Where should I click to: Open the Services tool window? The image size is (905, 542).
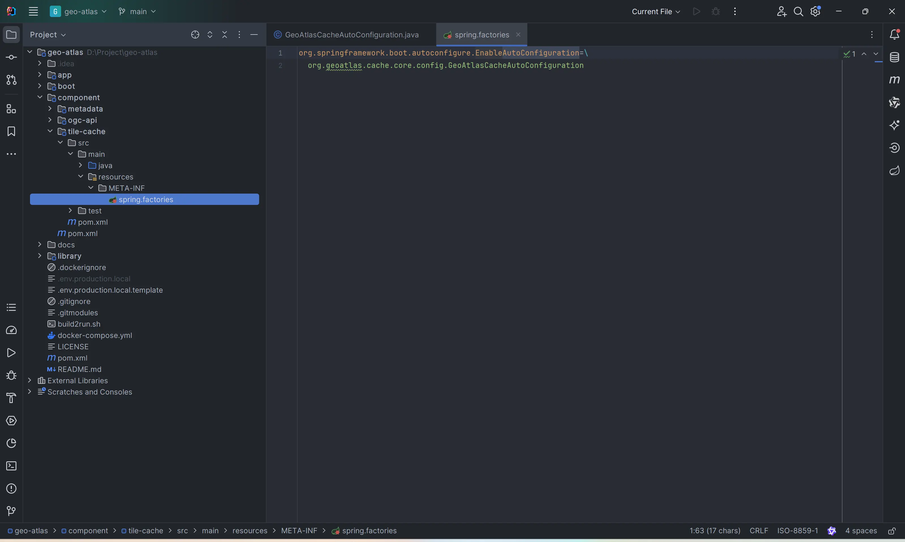pos(11,421)
